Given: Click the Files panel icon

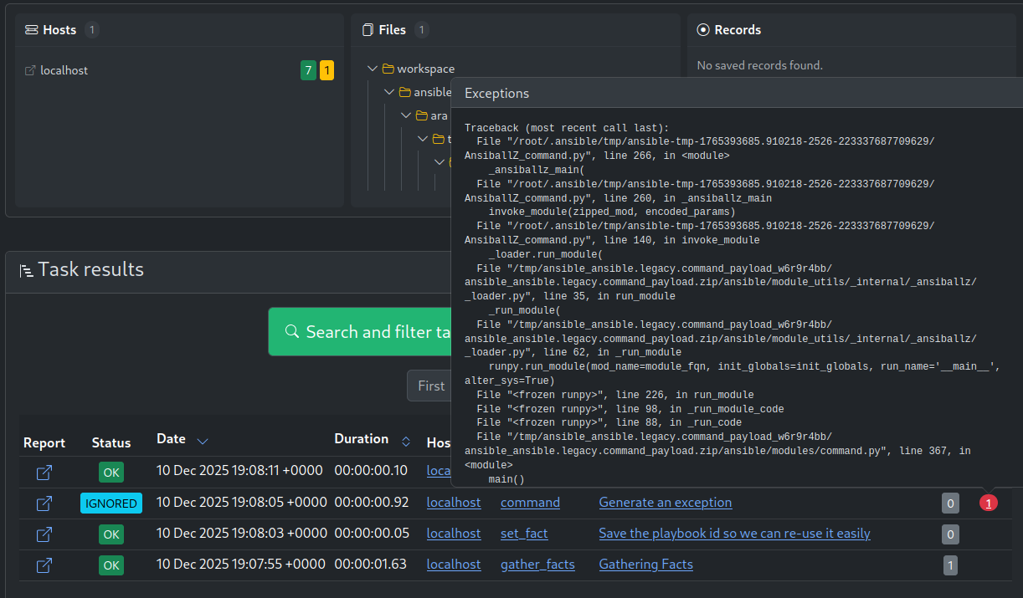Looking at the screenshot, I should (368, 30).
